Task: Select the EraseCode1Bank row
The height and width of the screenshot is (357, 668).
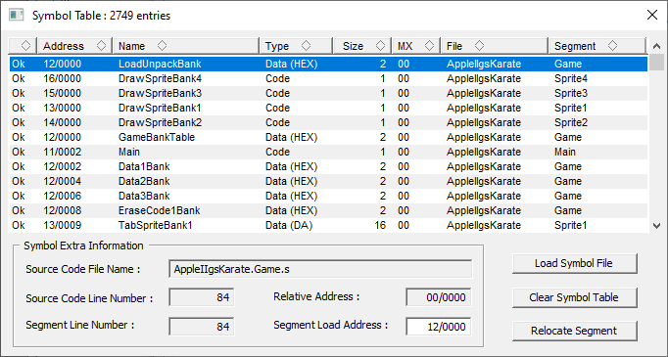Action: coord(328,210)
